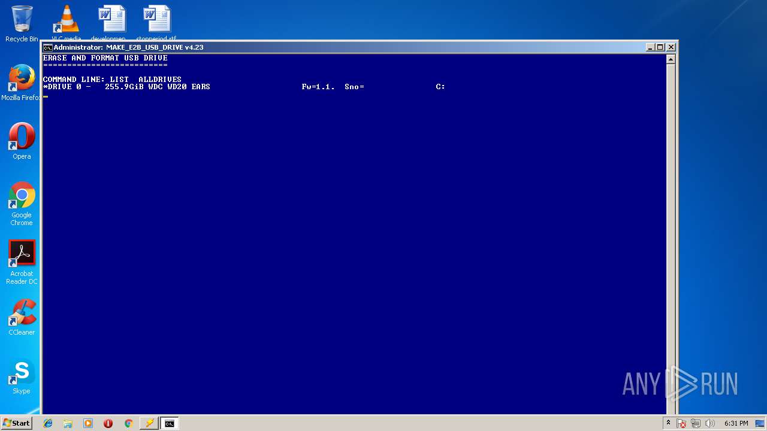Image resolution: width=767 pixels, height=431 pixels.
Task: Launch Opera browser desktop shortcut
Action: point(22,141)
